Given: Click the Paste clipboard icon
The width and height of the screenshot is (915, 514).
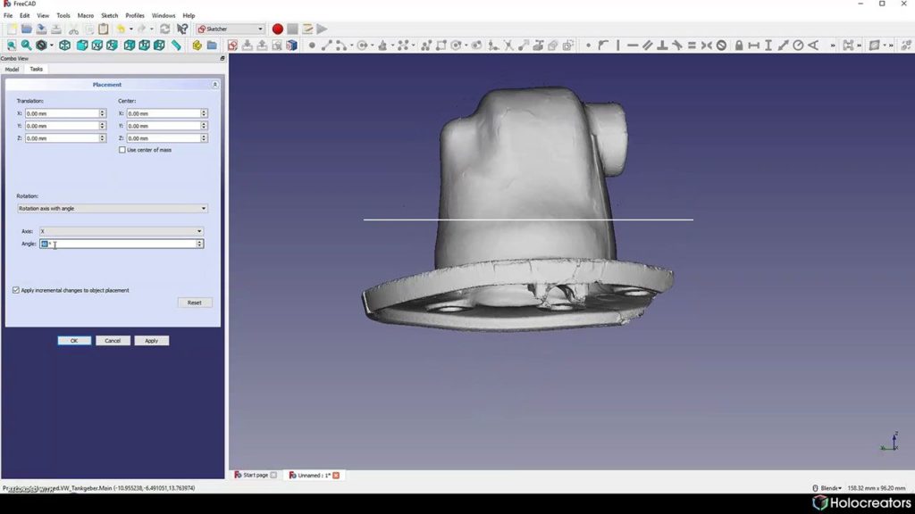Looking at the screenshot, I should pos(104,29).
